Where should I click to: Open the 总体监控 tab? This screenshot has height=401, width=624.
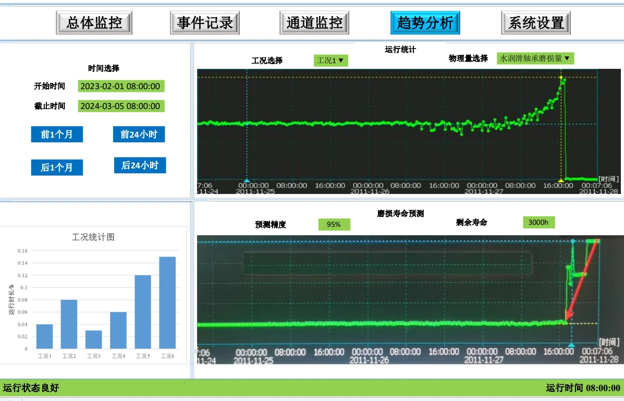click(94, 23)
